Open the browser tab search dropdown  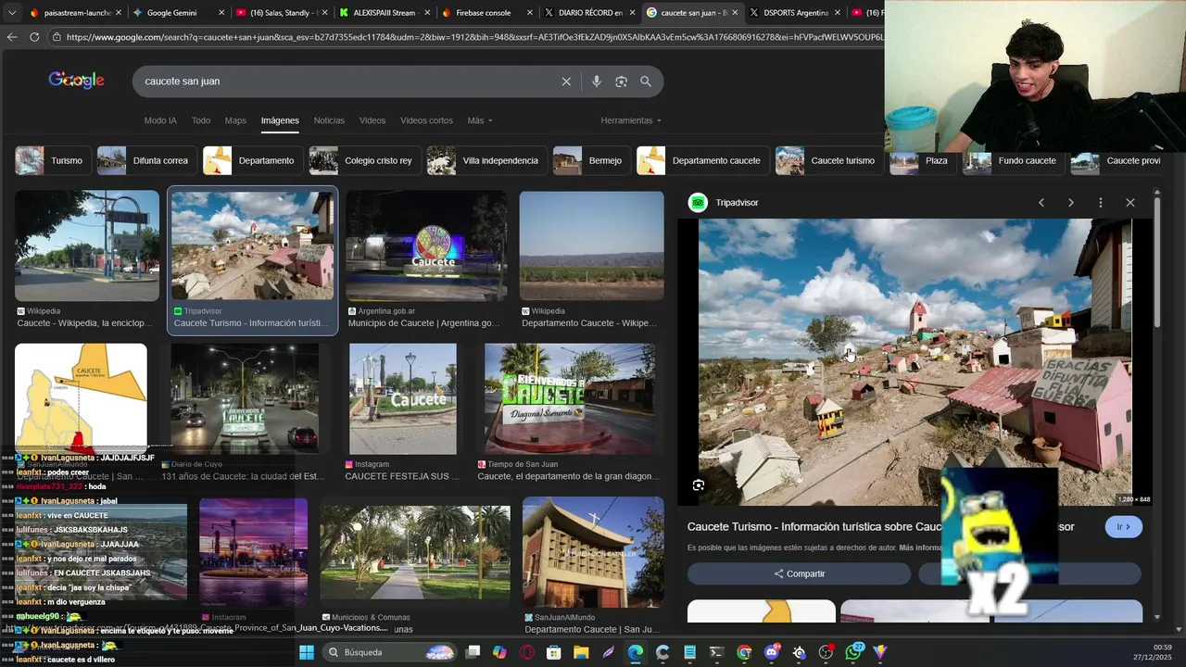[11, 13]
